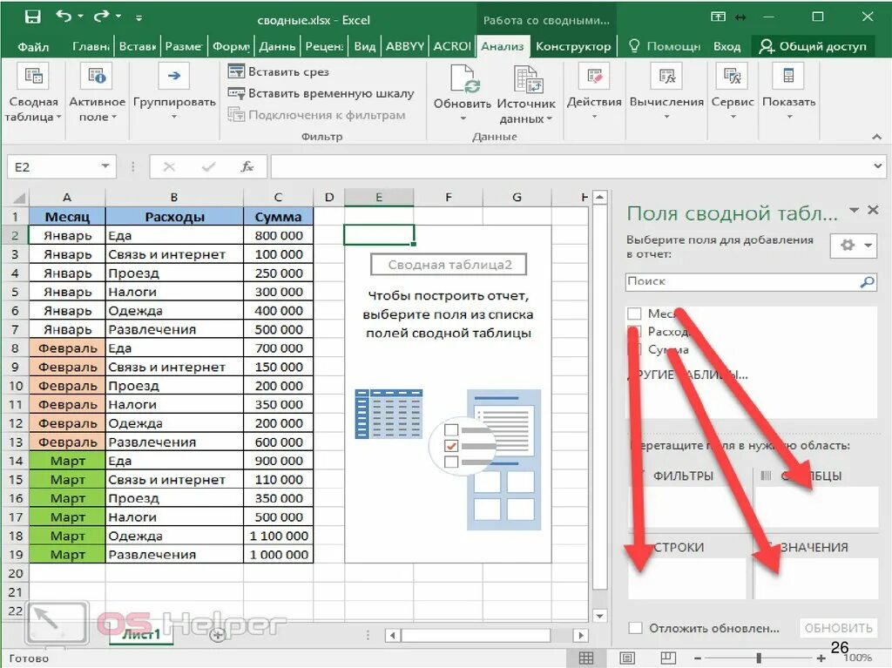Select the Лист1 sheet tab
This screenshot has width=892, height=668.
point(141,634)
